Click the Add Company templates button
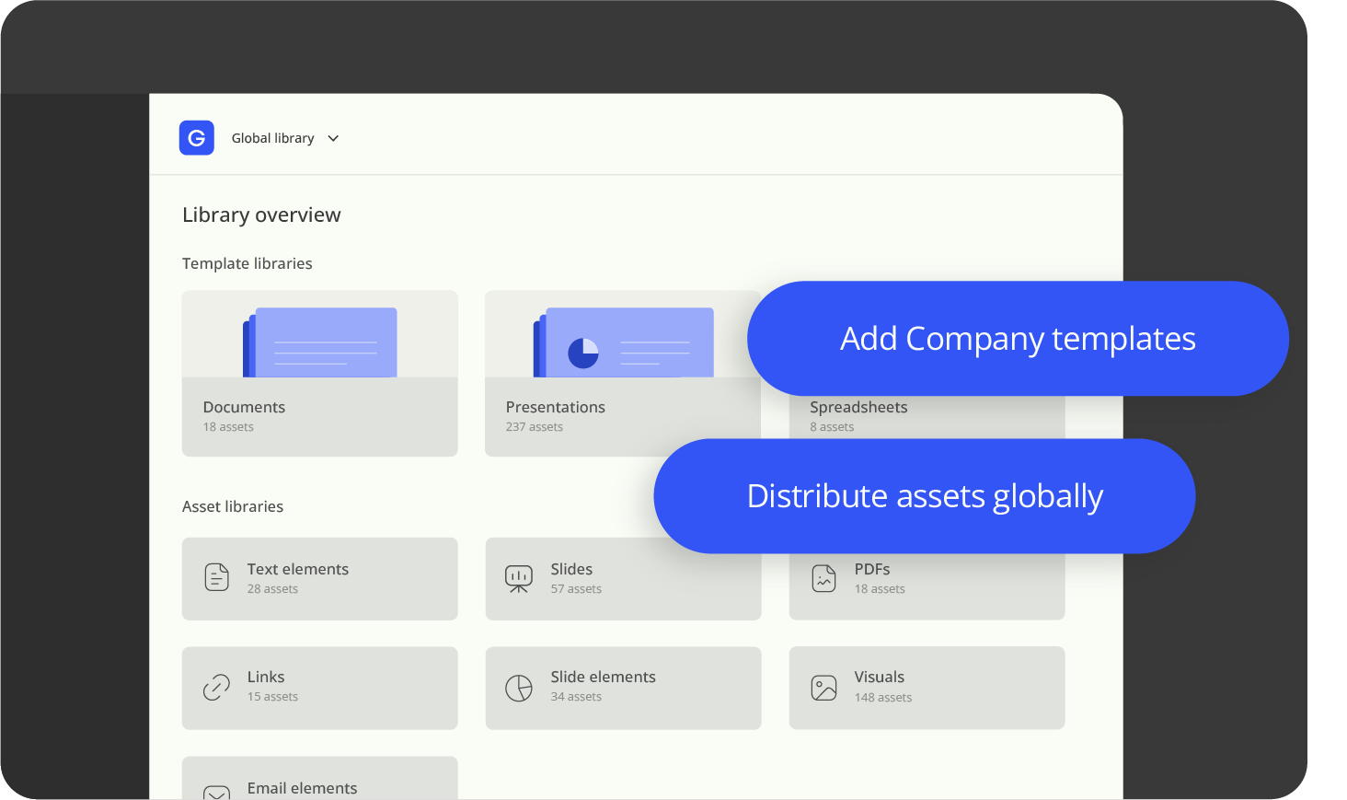 tap(1018, 338)
